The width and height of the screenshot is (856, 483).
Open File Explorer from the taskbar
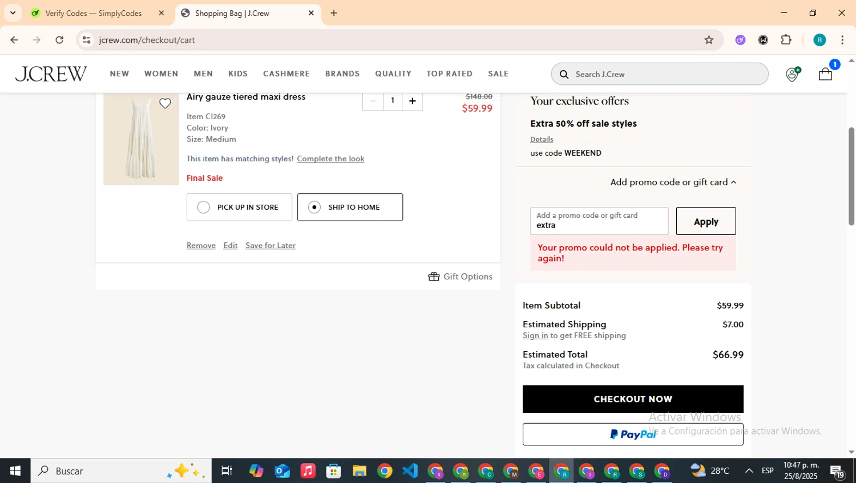coord(359,471)
